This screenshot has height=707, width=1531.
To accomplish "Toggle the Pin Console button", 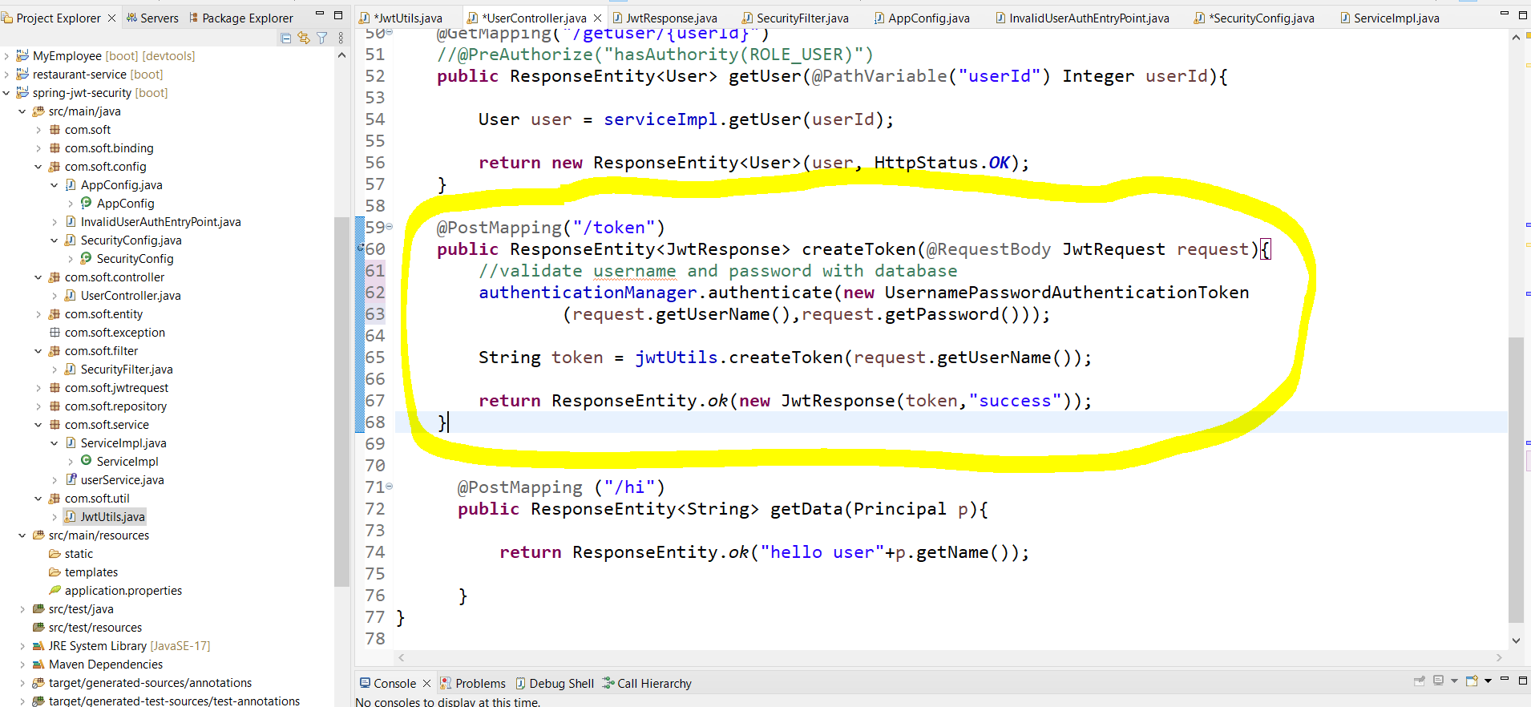I will [x=1420, y=681].
